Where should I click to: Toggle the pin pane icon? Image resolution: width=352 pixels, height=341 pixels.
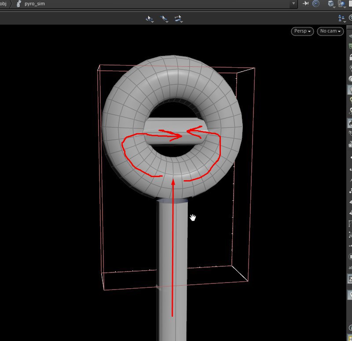tap(305, 4)
